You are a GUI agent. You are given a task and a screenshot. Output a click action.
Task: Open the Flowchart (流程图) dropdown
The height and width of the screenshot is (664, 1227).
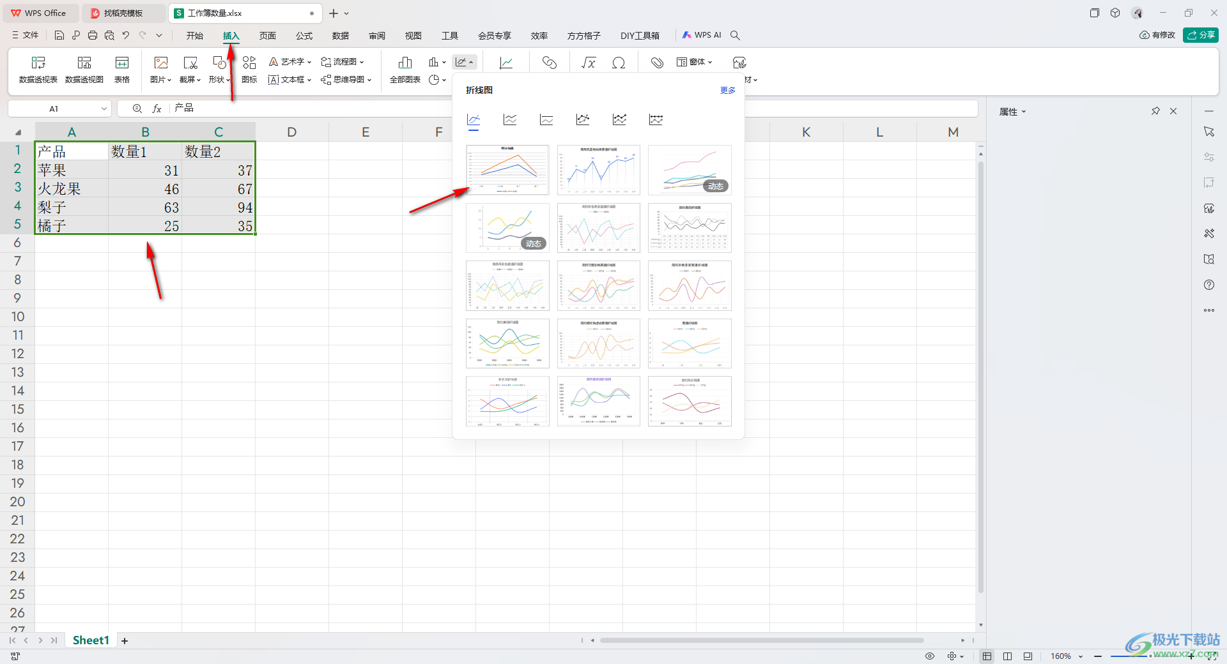click(343, 62)
